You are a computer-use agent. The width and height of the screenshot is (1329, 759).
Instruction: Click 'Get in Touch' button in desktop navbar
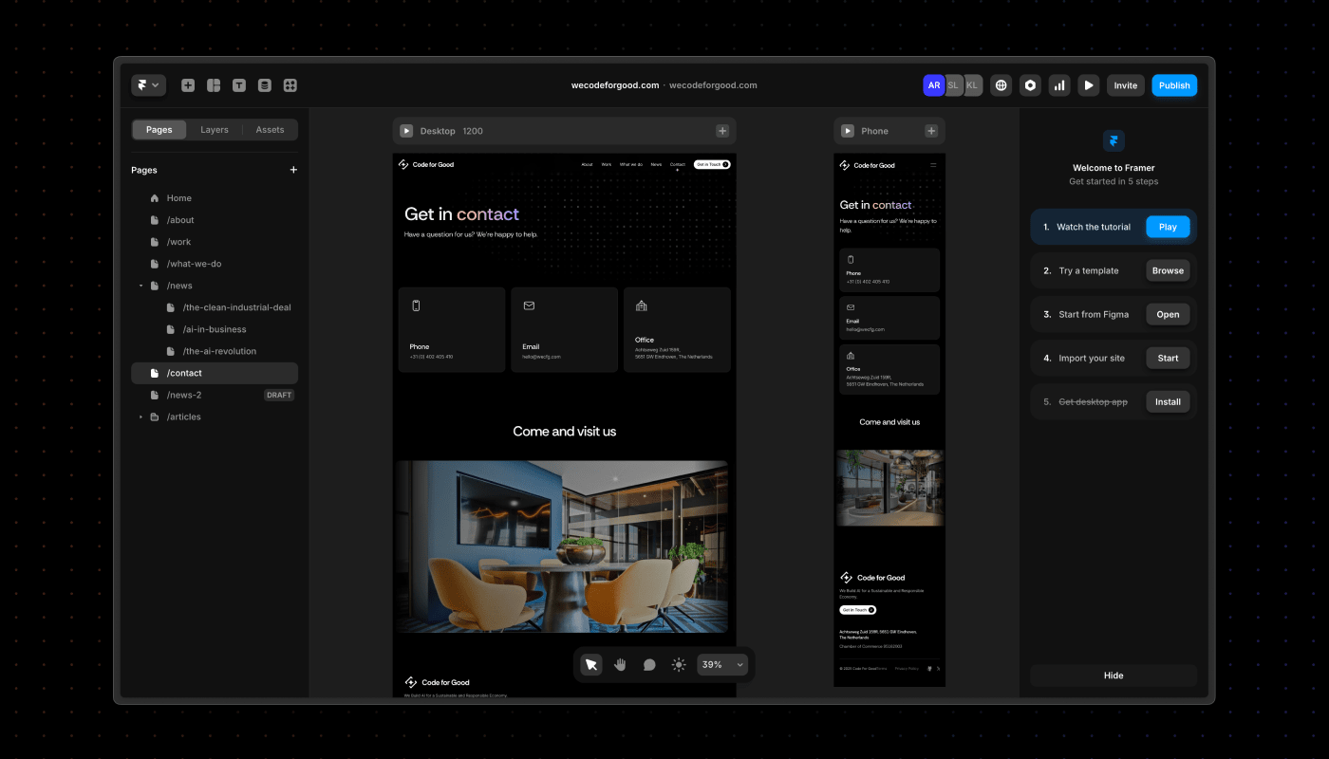click(x=712, y=164)
